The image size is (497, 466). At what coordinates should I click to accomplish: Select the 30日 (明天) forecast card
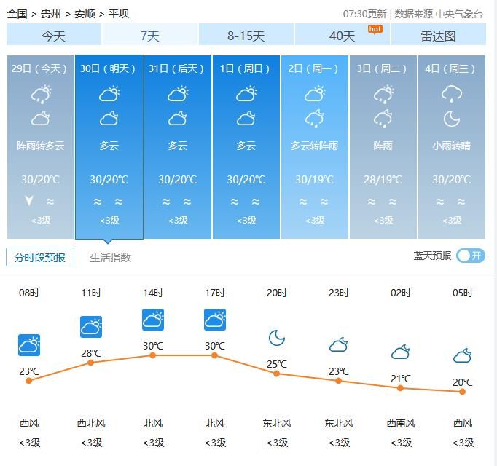[109, 146]
